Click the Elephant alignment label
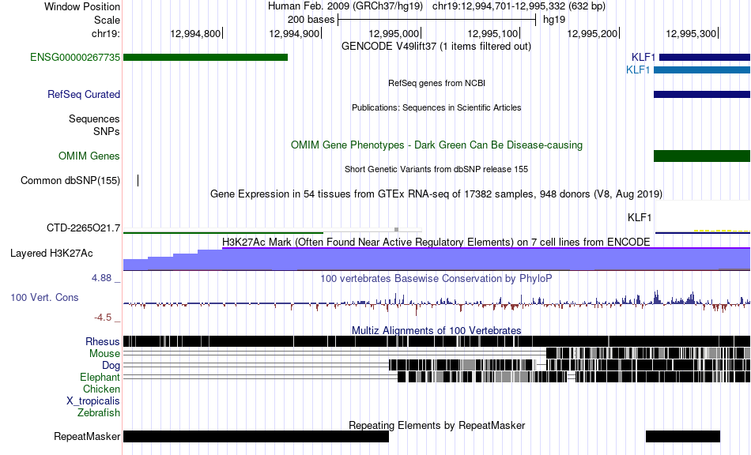The width and height of the screenshot is (751, 455). tap(100, 377)
